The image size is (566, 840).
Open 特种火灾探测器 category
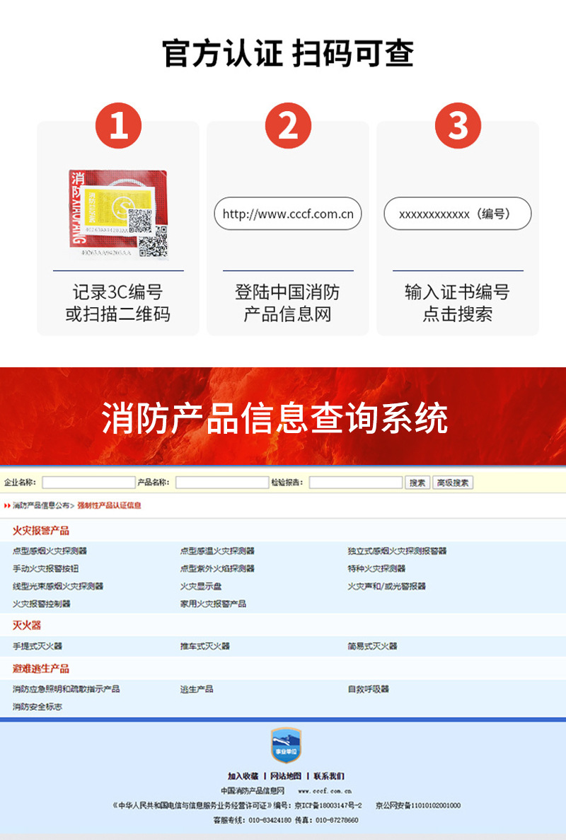[x=376, y=568]
